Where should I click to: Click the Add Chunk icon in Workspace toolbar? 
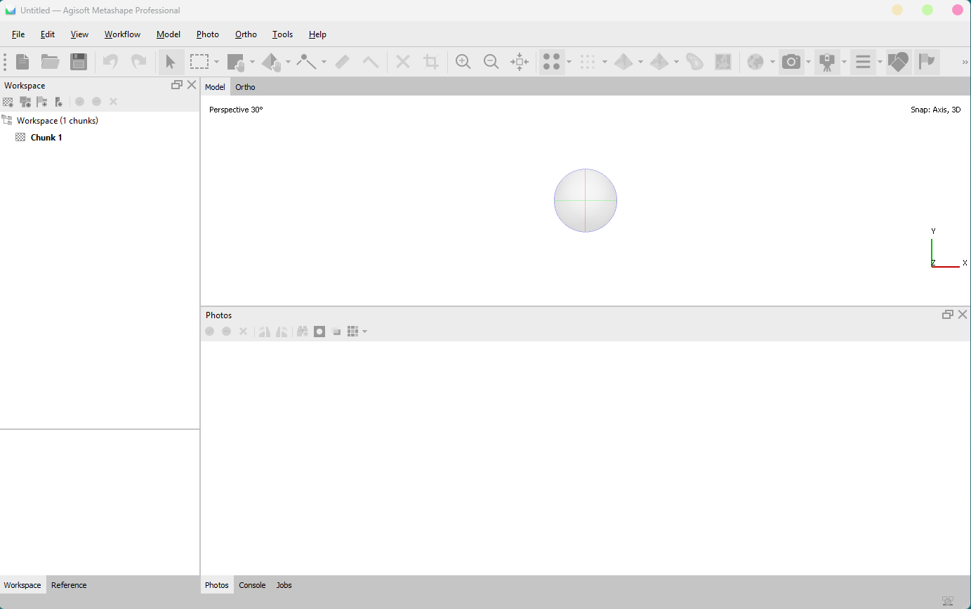8,102
